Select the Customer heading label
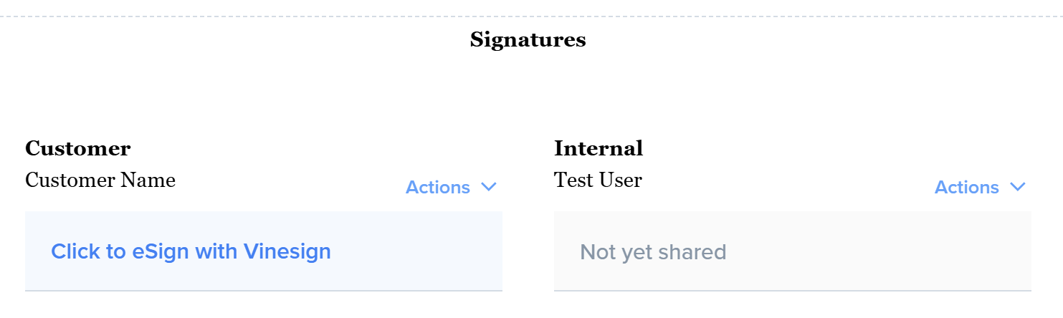The height and width of the screenshot is (318, 1063). click(x=78, y=149)
